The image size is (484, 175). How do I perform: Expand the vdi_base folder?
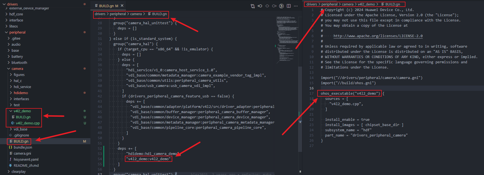coord(11,129)
